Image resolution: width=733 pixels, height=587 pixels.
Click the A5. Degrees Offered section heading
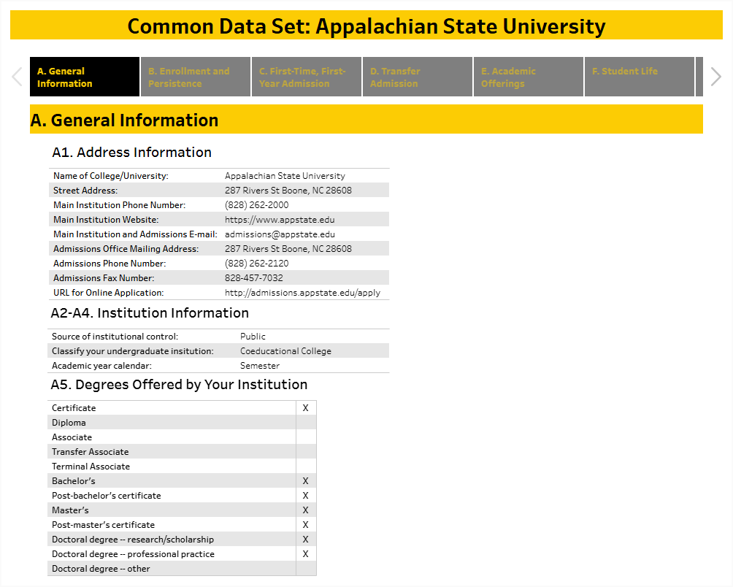click(x=177, y=385)
